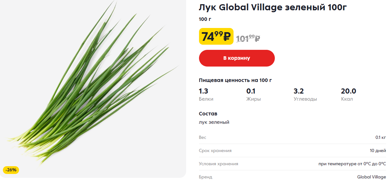Select the Пищевая ценность на 100 г heading
Image resolution: width=389 pixels, height=181 pixels.
tap(235, 80)
